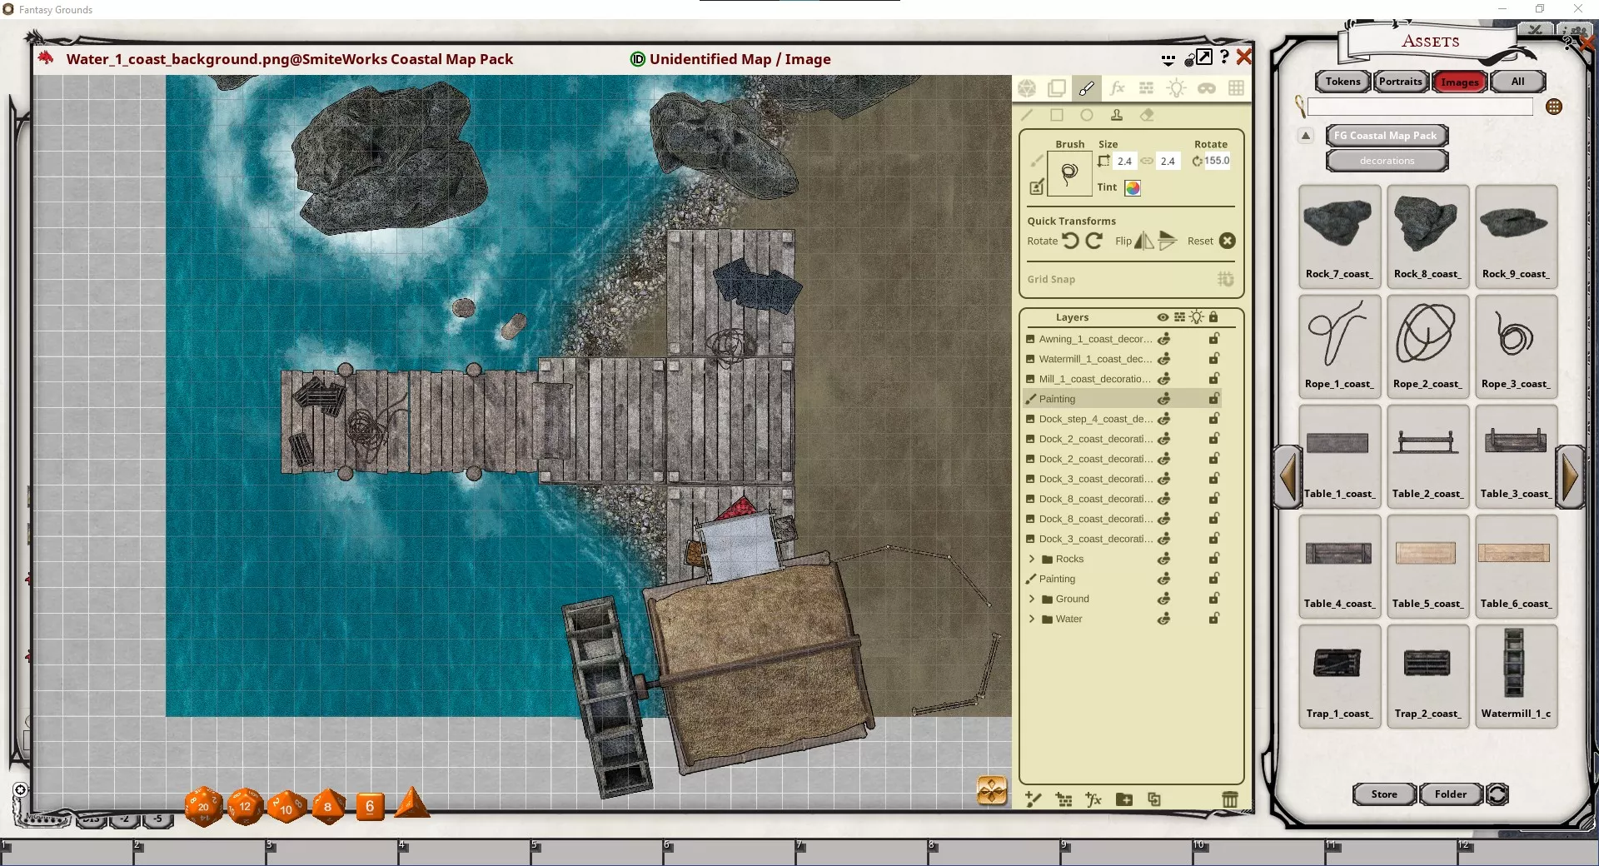The height and width of the screenshot is (866, 1599).
Task: Click the d20 die icon
Action: coord(203,806)
